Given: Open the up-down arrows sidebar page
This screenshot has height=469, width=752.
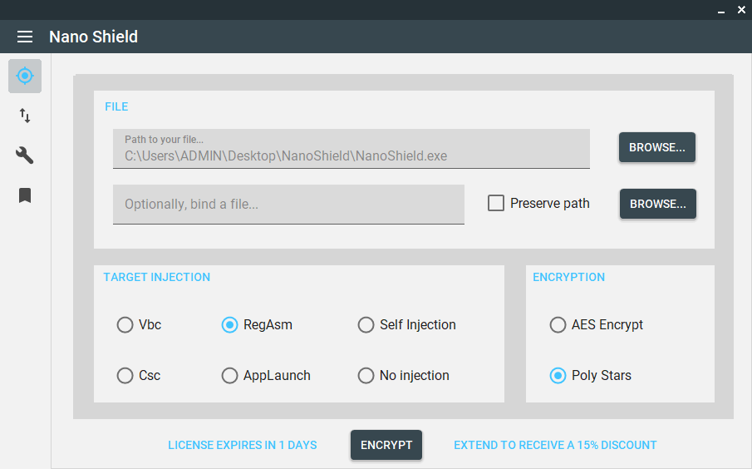Looking at the screenshot, I should [25, 116].
